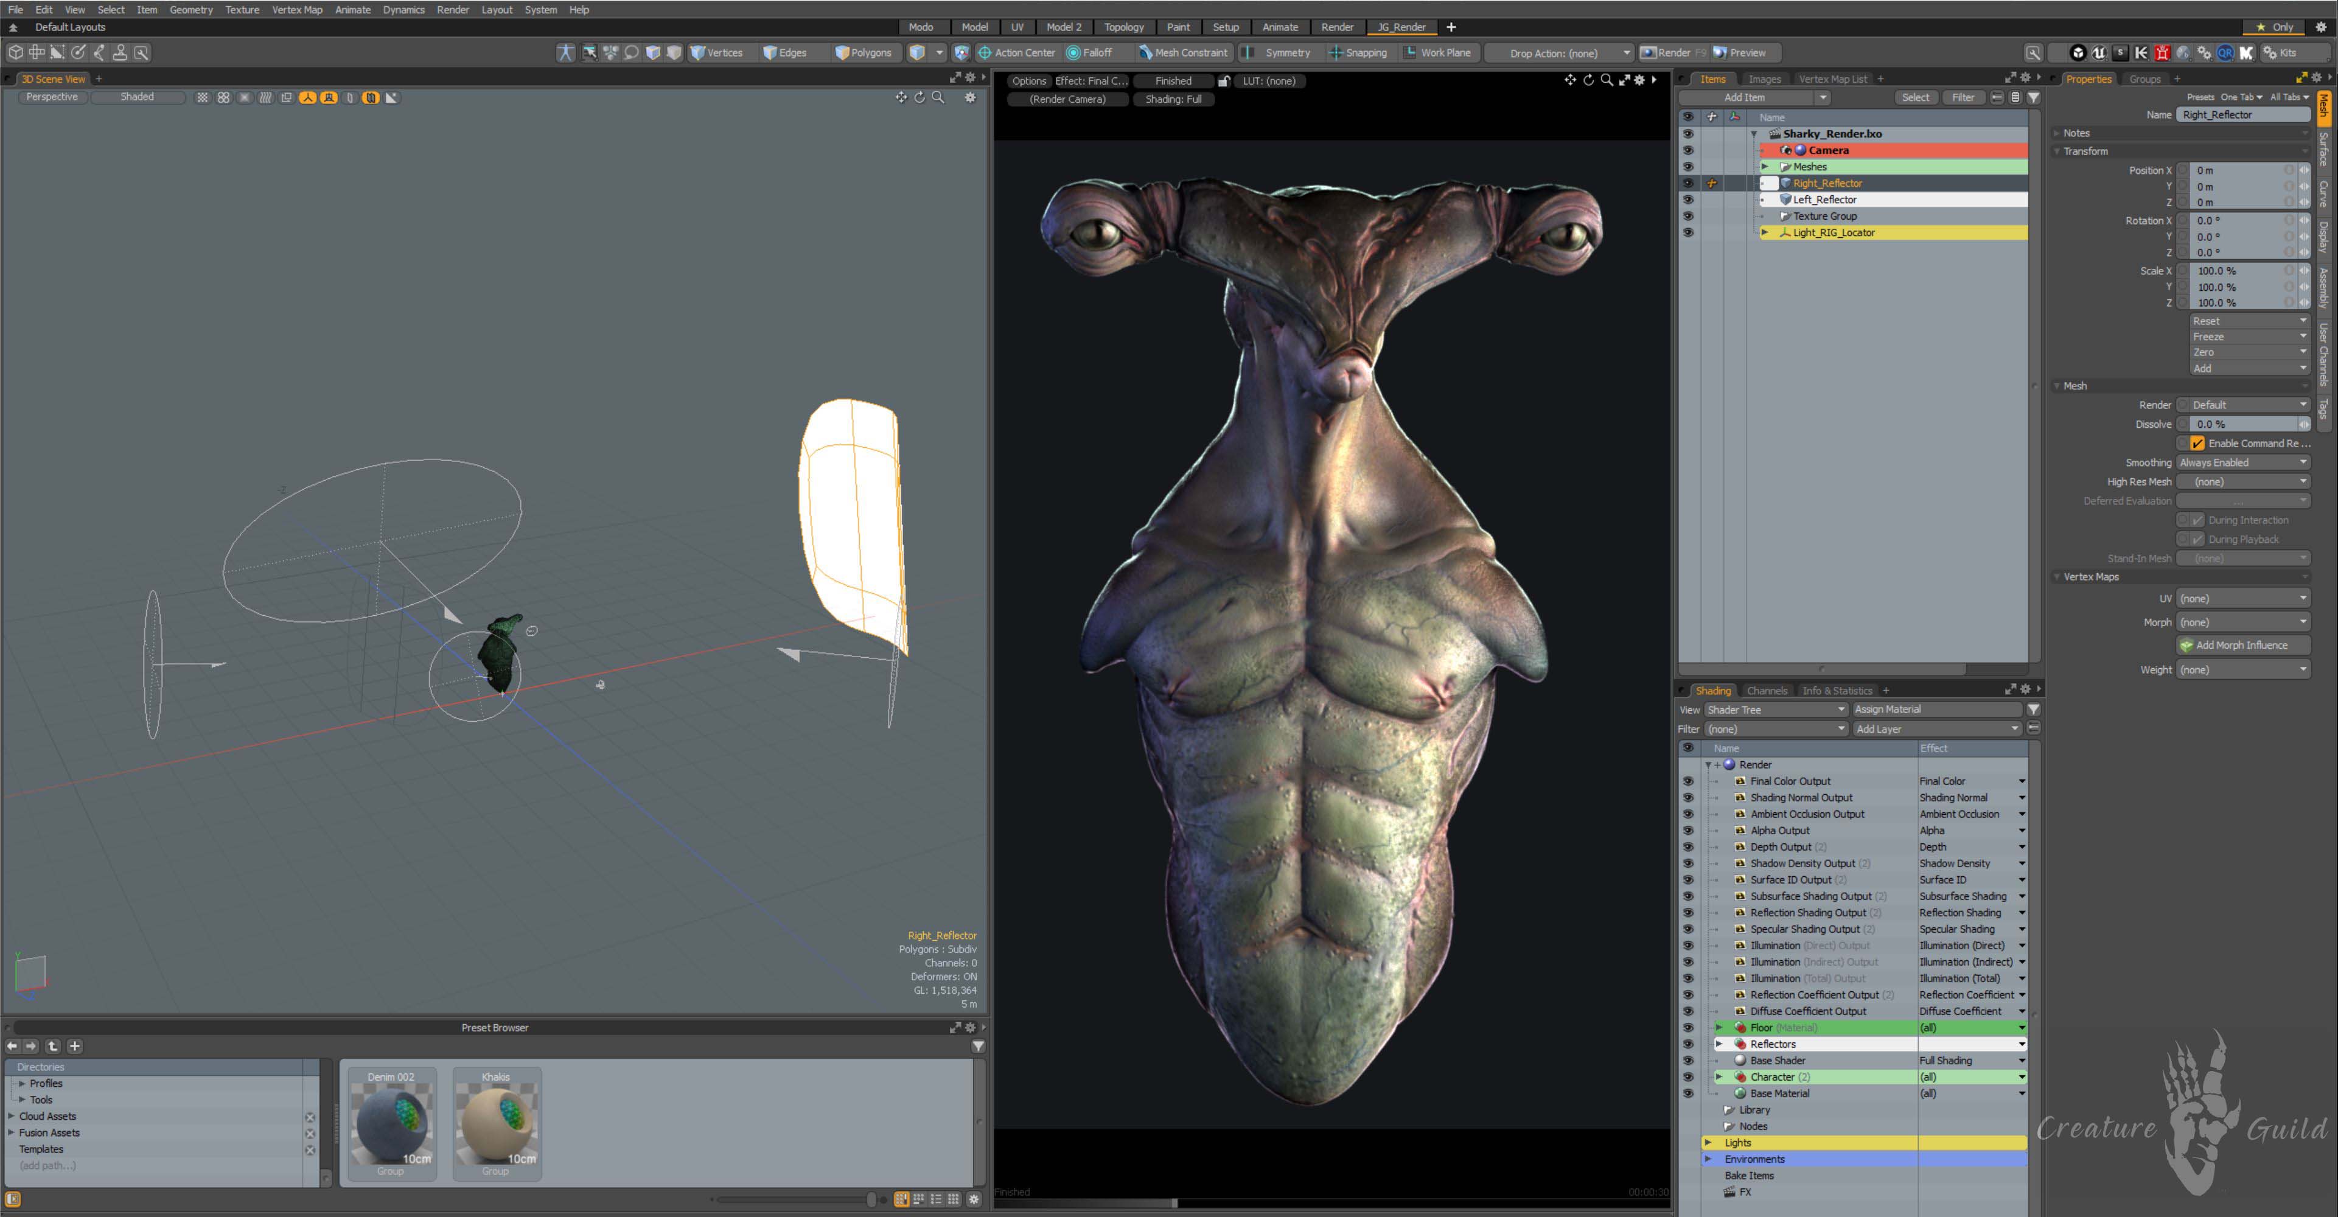This screenshot has height=1217, width=2338.
Task: Toggle visibility of the Final Color Output layer
Action: pos(1687,781)
